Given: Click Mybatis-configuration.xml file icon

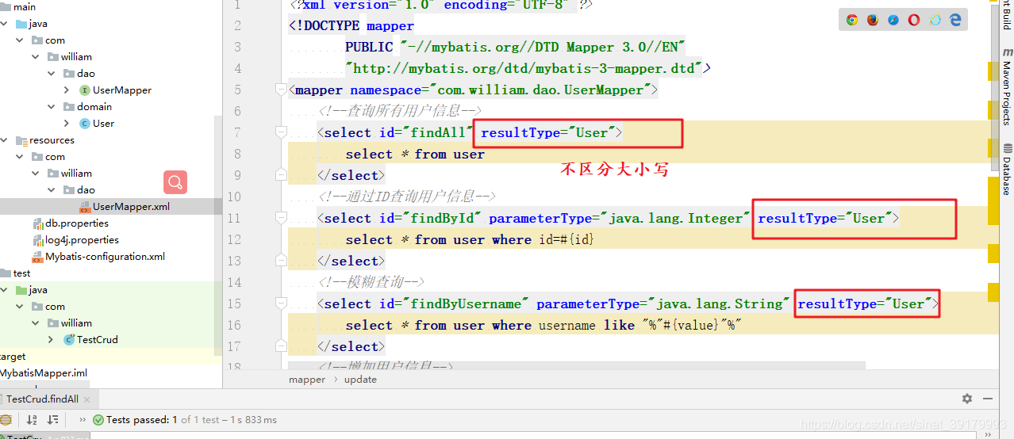Looking at the screenshot, I should click(38, 257).
